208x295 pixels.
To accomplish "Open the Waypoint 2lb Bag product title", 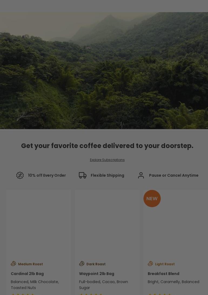I will (97, 274).
